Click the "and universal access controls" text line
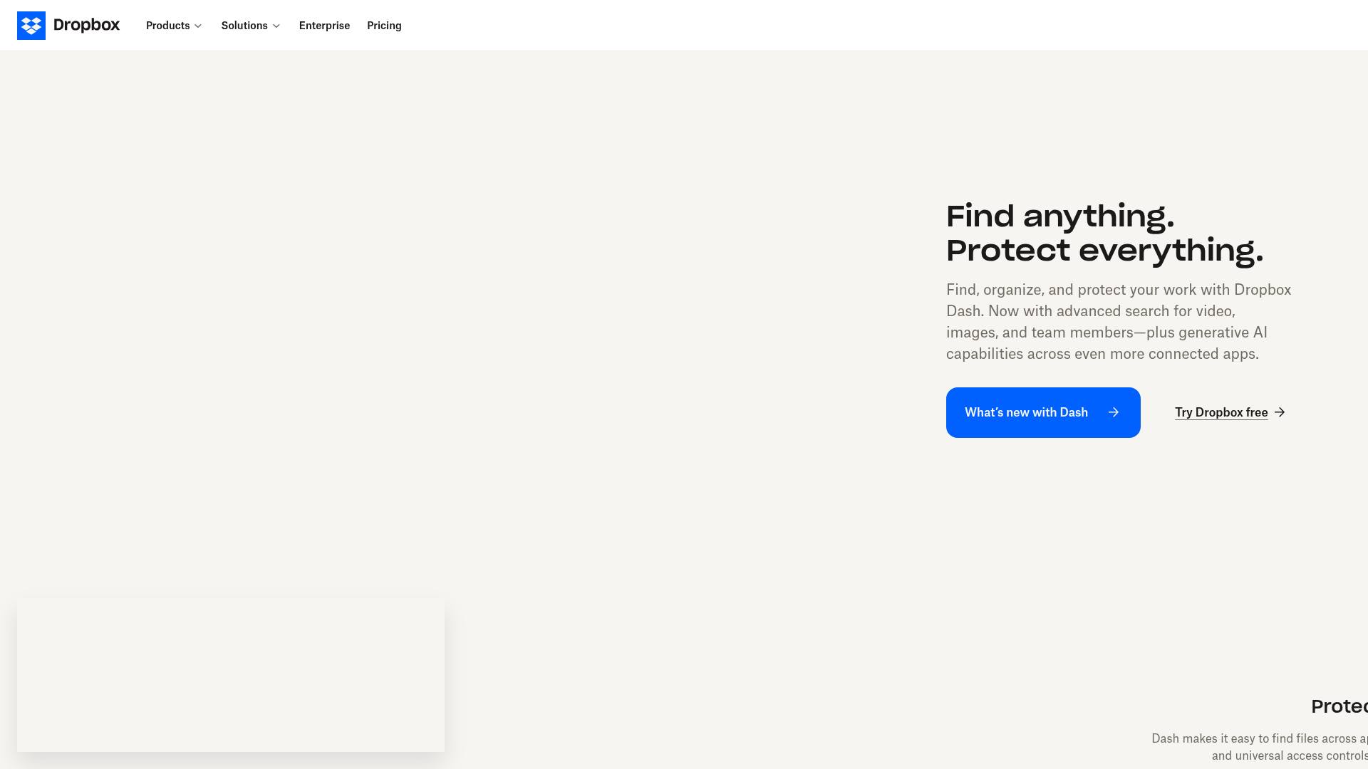Viewport: 1368px width, 769px height. point(1289,755)
